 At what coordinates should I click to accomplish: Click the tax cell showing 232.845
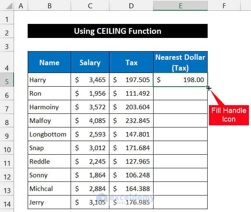tap(131, 120)
